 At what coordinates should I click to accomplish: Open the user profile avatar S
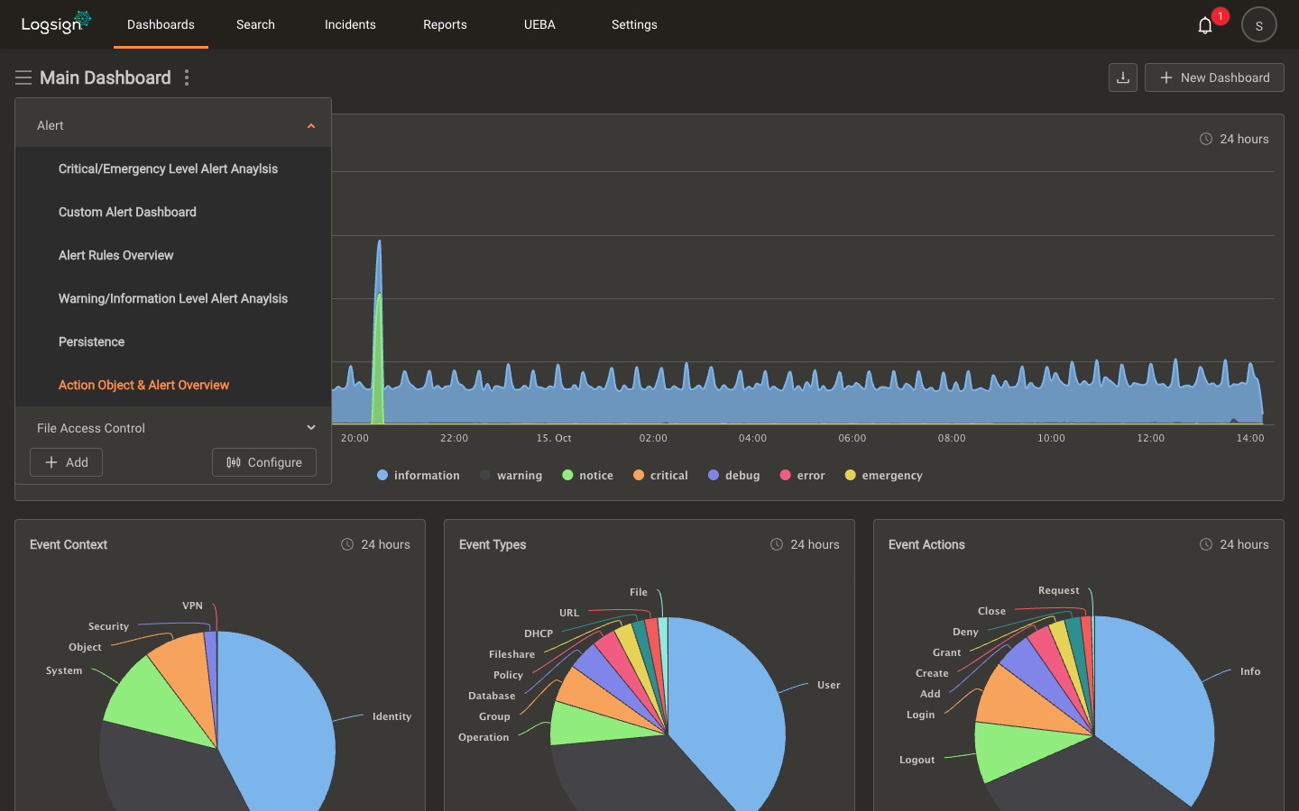pyautogui.click(x=1258, y=24)
